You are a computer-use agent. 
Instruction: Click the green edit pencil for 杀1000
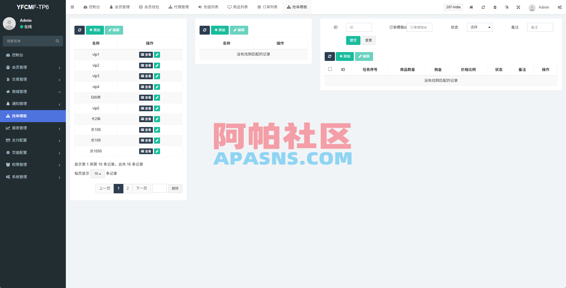(157, 151)
